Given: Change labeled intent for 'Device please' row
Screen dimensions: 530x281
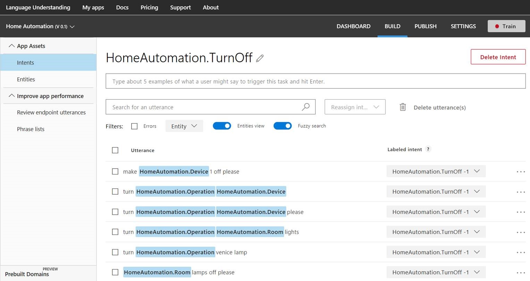Looking at the screenshot, I should (x=436, y=212).
